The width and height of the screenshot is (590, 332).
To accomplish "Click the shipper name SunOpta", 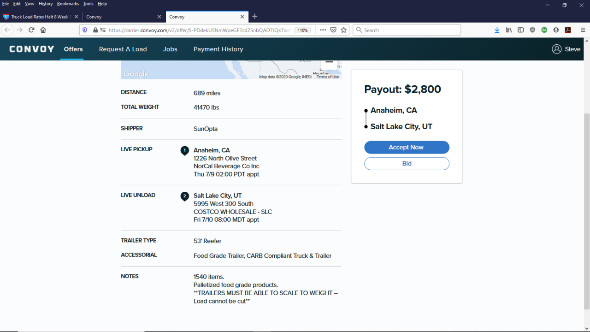I will (x=206, y=129).
